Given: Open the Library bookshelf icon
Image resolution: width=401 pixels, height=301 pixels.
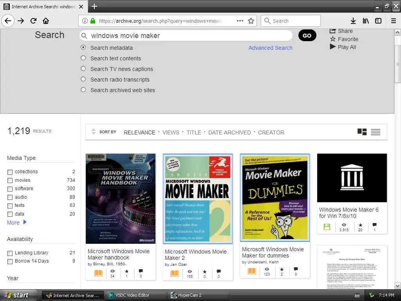Looking at the screenshot, I should point(366,21).
